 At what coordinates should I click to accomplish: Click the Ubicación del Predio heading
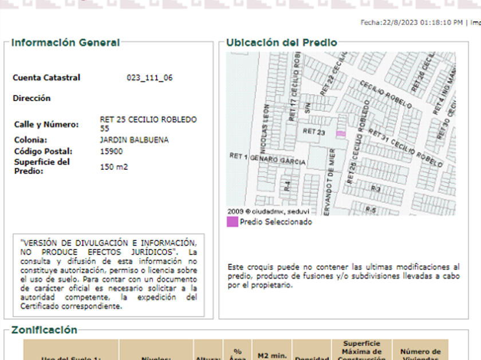(281, 43)
